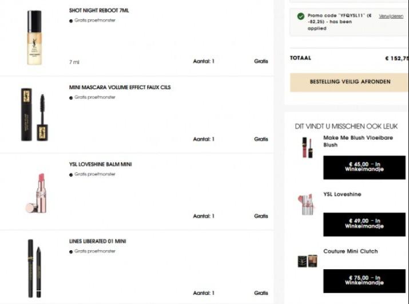Open YSL Loveshine Balm Mini lipstick image
This screenshot has width=409, height=304.
pos(34,191)
